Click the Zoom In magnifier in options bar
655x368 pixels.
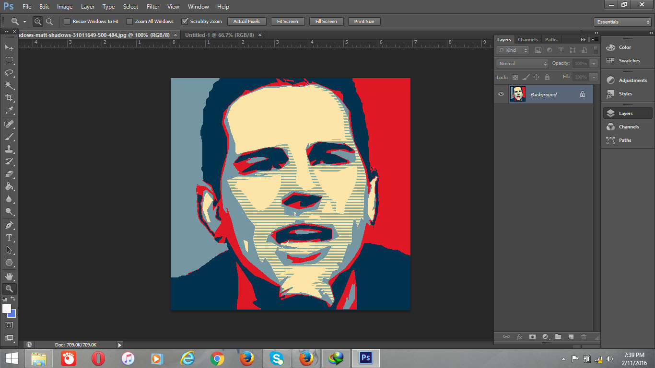(38, 22)
